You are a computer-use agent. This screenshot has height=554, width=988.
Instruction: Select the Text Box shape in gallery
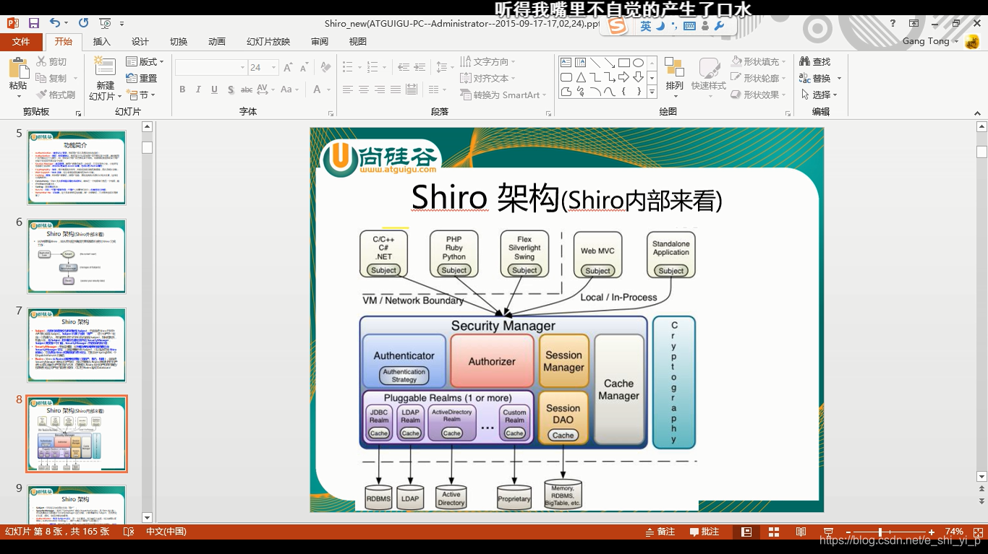[566, 63]
